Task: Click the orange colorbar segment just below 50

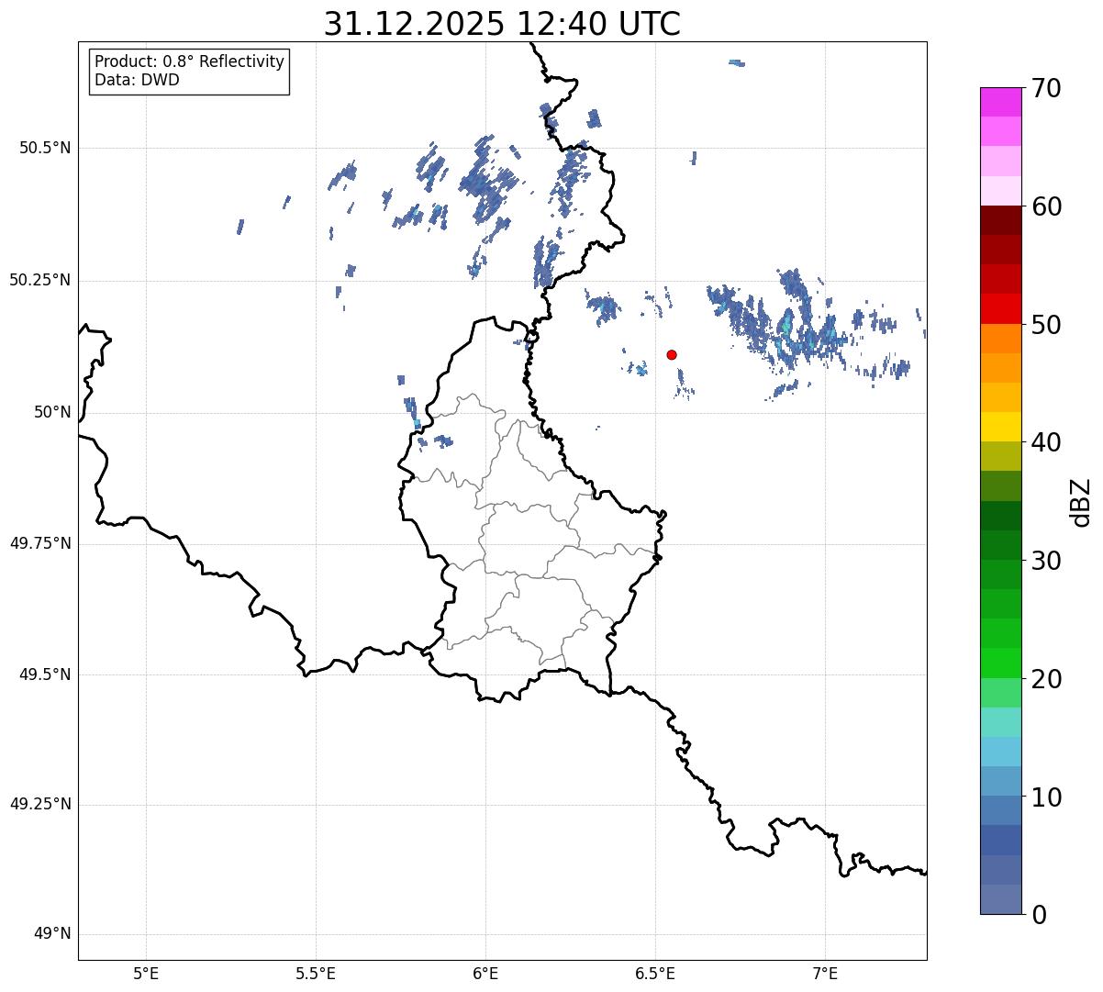Action: pyautogui.click(x=1000, y=338)
